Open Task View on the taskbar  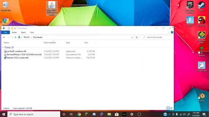click(x=71, y=114)
